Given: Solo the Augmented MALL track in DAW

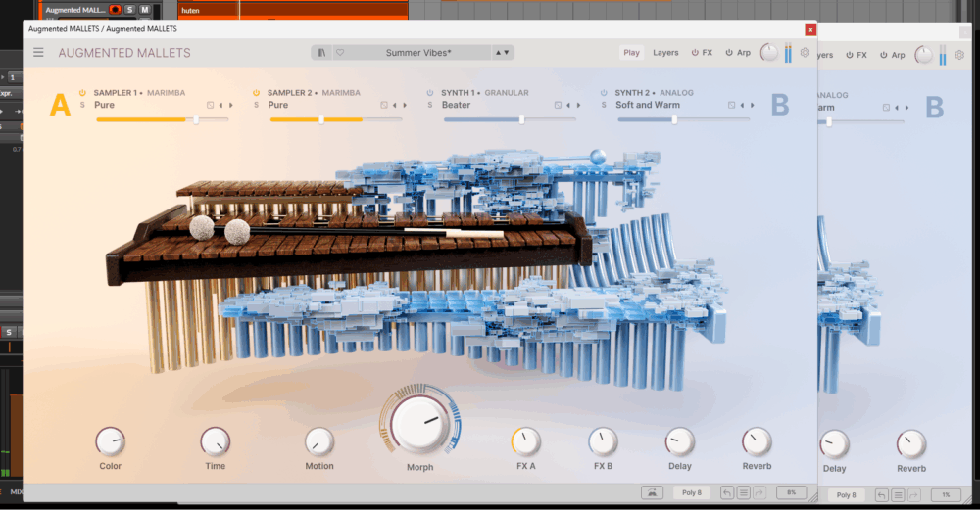Looking at the screenshot, I should (x=130, y=10).
